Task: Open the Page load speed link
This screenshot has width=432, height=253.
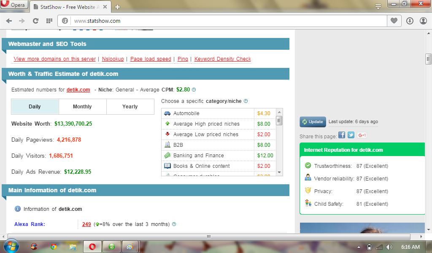Action: pos(151,59)
